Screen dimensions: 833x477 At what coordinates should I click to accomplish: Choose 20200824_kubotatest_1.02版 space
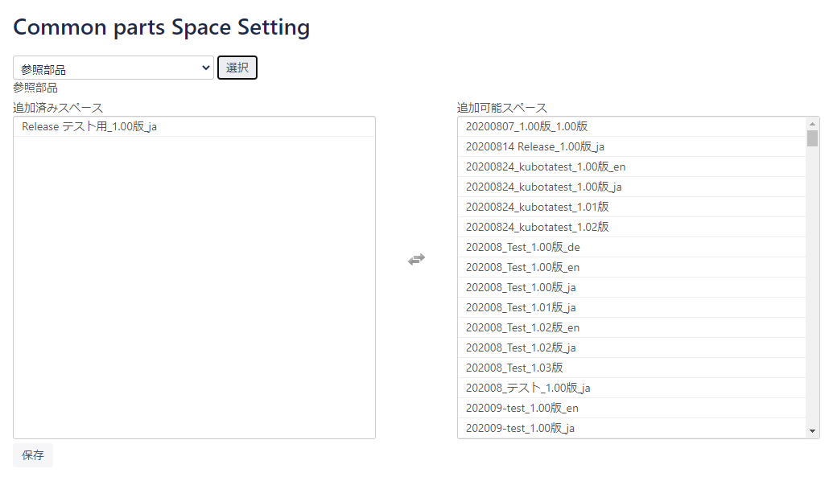pyautogui.click(x=537, y=227)
